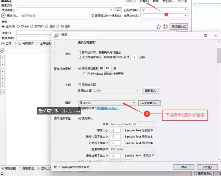
Task: Click the double-down arrow icon in results toolbar
Action: 3,57
